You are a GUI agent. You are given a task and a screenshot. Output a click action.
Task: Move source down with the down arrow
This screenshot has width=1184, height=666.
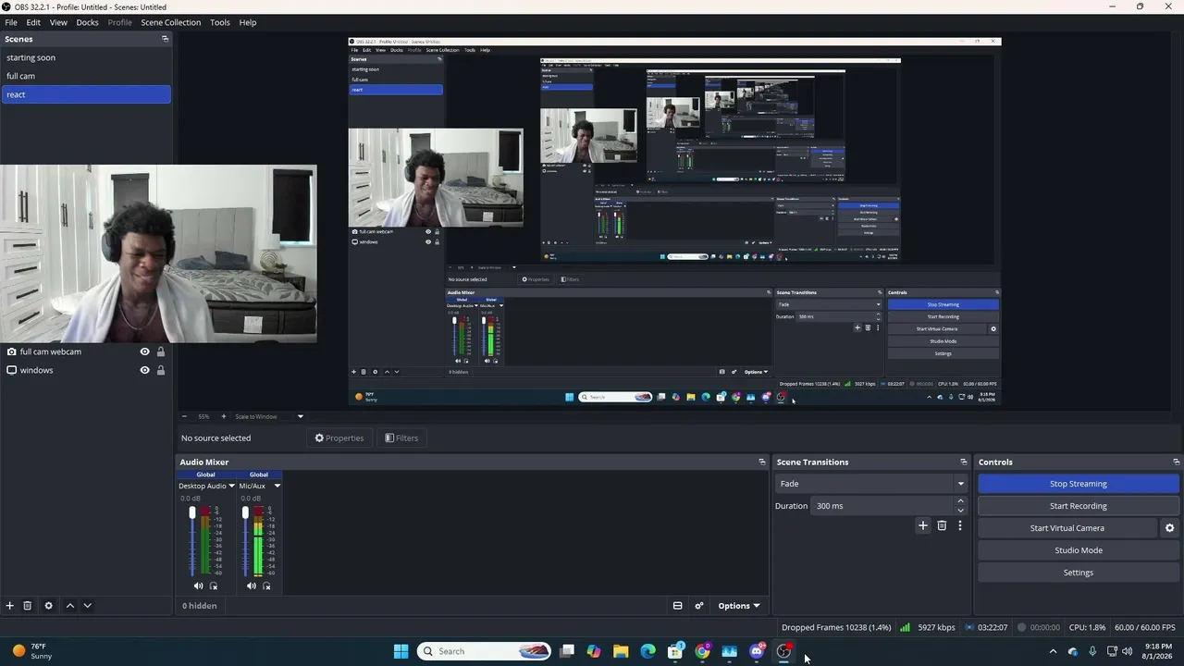tap(87, 606)
